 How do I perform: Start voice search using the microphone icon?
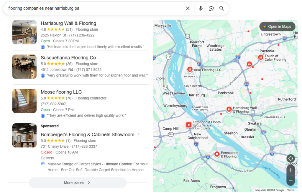(201, 9)
